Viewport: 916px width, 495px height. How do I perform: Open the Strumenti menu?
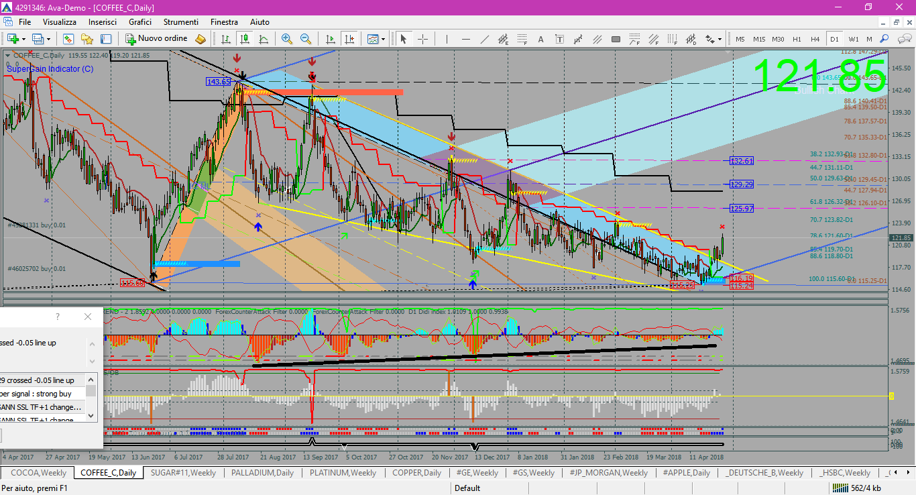click(181, 22)
